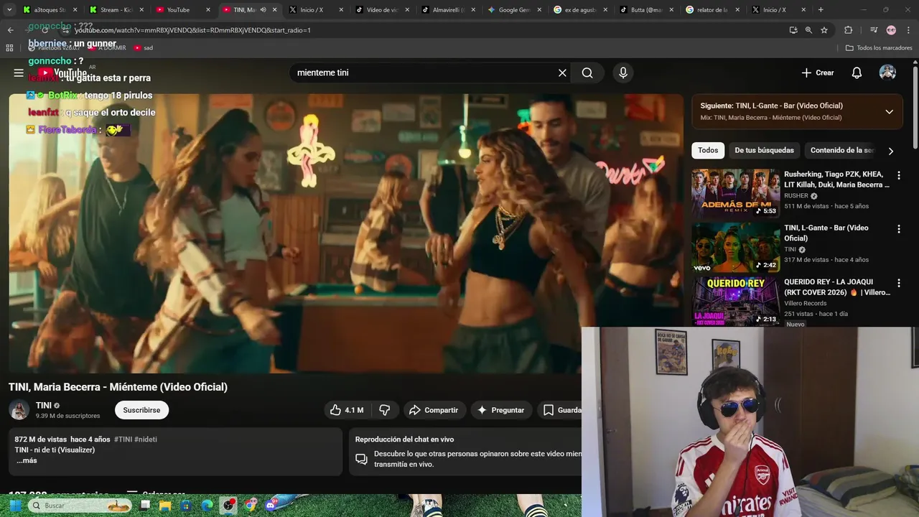
Task: Open options for the Rusherking video
Action: (x=898, y=175)
